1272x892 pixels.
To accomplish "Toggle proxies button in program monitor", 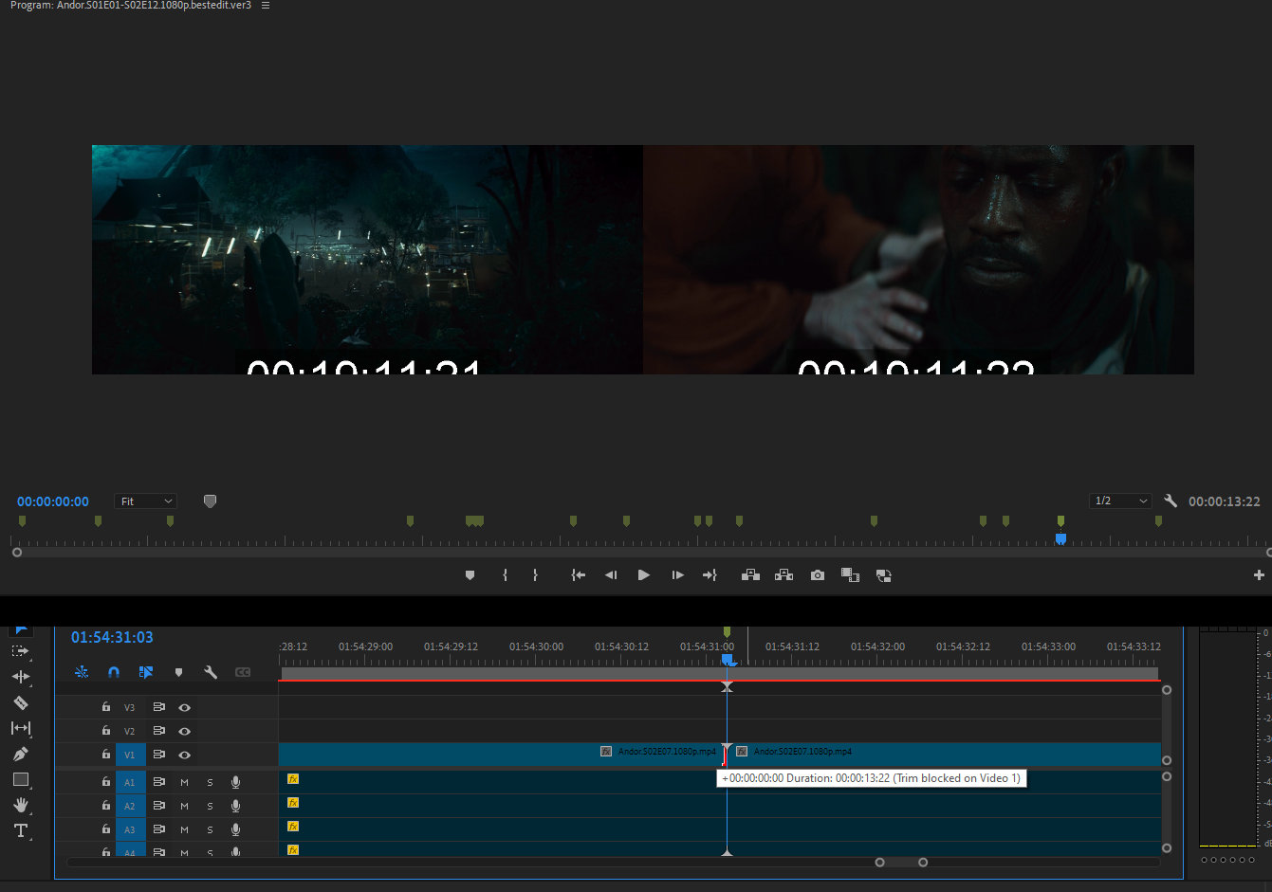I will click(x=883, y=575).
